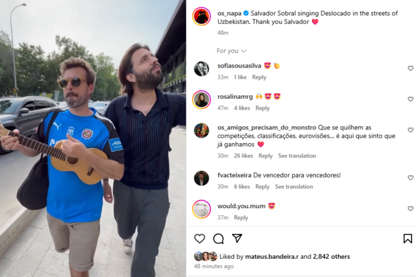Open would.you.mum's profile avatar

click(201, 209)
